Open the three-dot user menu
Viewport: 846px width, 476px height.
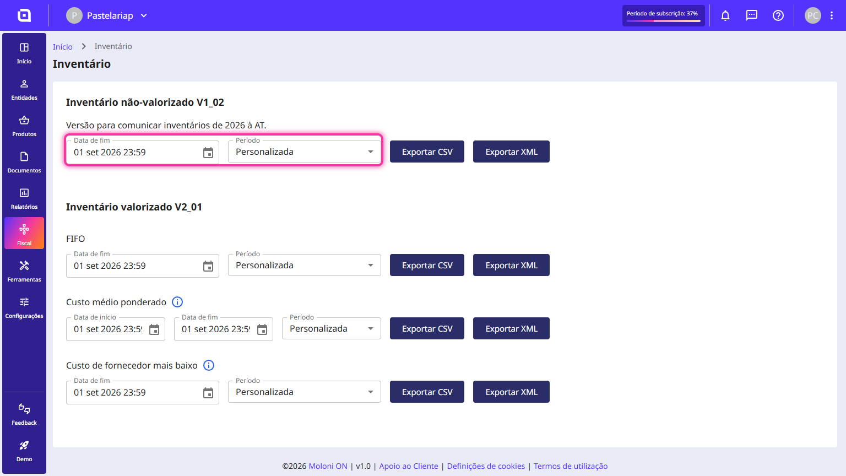click(x=832, y=15)
